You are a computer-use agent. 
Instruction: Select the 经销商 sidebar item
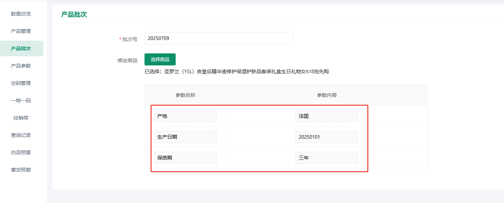pos(21,118)
